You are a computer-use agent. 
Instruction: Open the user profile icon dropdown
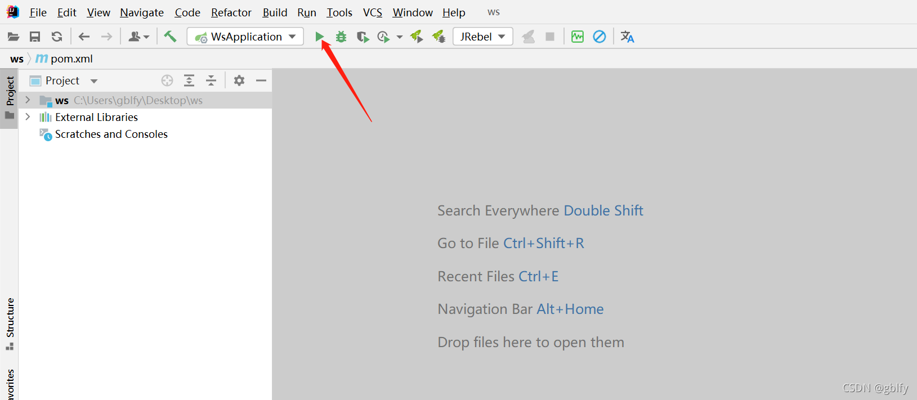click(x=138, y=37)
